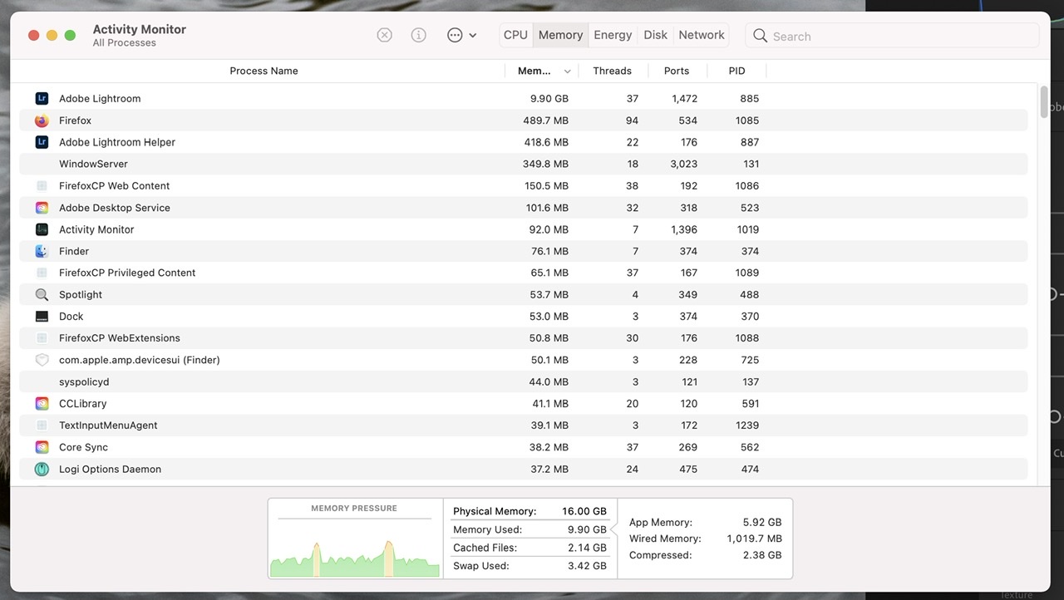
Task: Click the yellow minimize window button
Action: 52,35
